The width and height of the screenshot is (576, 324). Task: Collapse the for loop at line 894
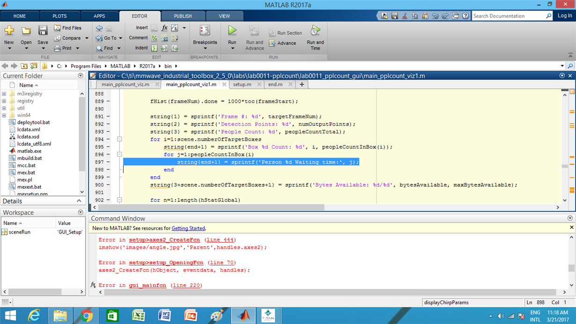[x=119, y=139]
